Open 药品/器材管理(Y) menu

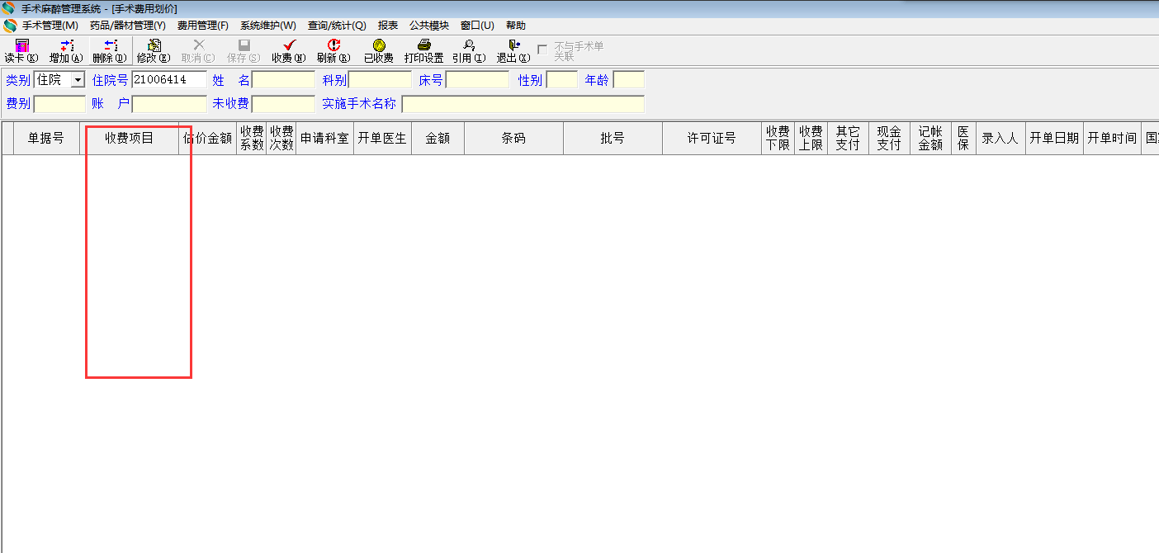(x=128, y=26)
